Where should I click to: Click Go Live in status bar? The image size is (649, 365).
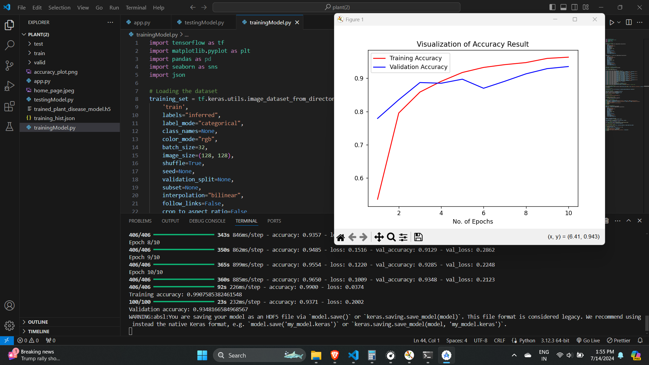588,340
